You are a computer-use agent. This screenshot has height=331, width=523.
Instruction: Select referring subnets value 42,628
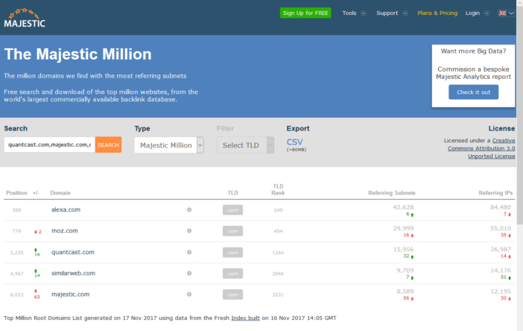(403, 207)
